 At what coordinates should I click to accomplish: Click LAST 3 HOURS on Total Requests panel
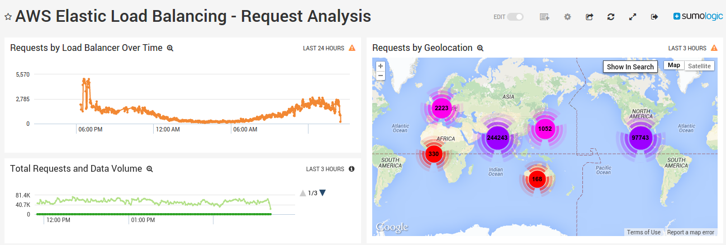pyautogui.click(x=325, y=169)
